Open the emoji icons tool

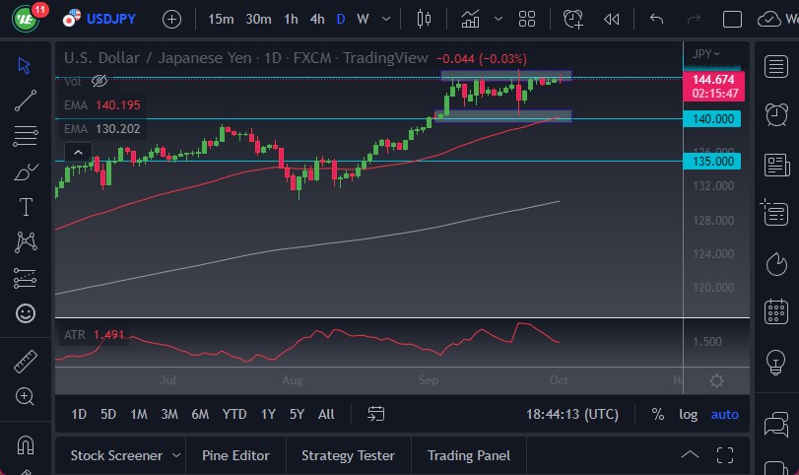click(x=26, y=313)
